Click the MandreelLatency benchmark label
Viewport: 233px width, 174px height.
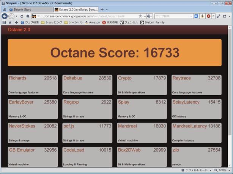[x=190, y=126]
